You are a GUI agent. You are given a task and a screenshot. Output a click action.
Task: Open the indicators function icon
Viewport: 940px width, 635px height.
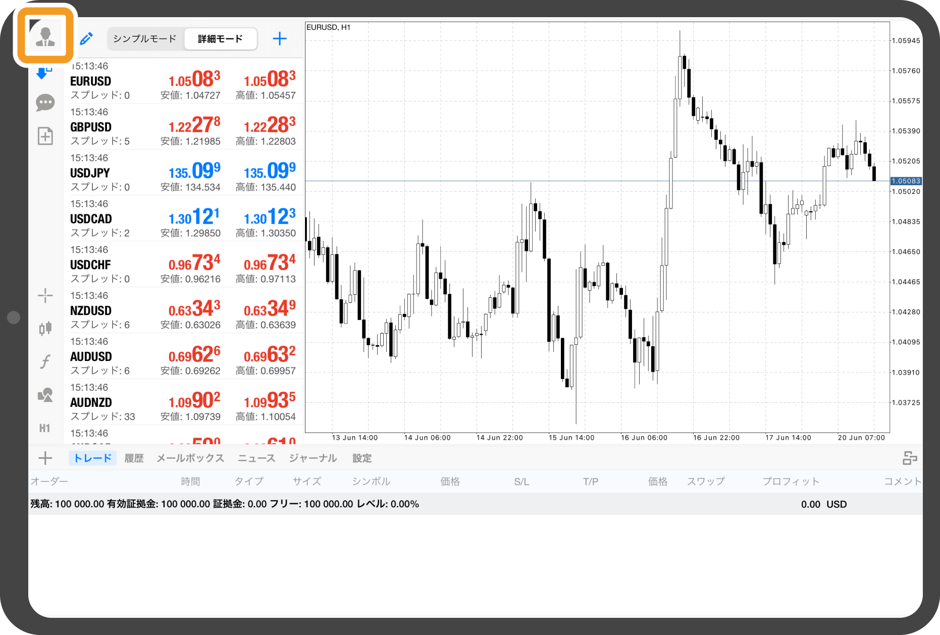pyautogui.click(x=45, y=361)
